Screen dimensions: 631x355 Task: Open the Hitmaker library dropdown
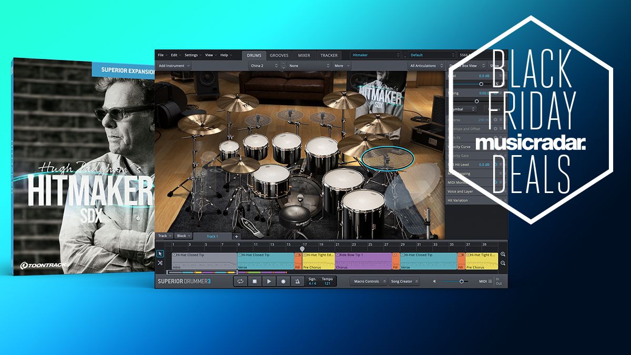pyautogui.click(x=376, y=55)
